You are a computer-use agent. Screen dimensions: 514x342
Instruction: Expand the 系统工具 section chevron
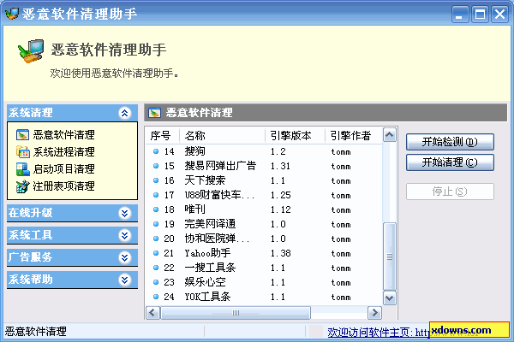point(124,236)
